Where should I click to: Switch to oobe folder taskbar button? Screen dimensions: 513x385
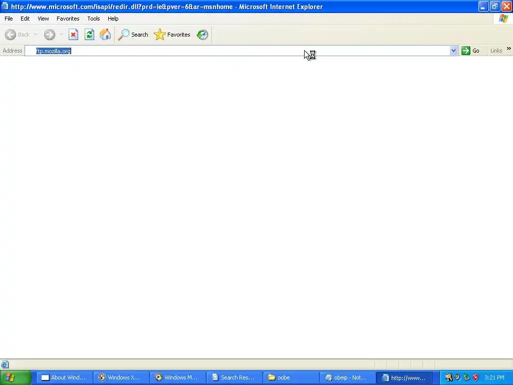coord(291,377)
